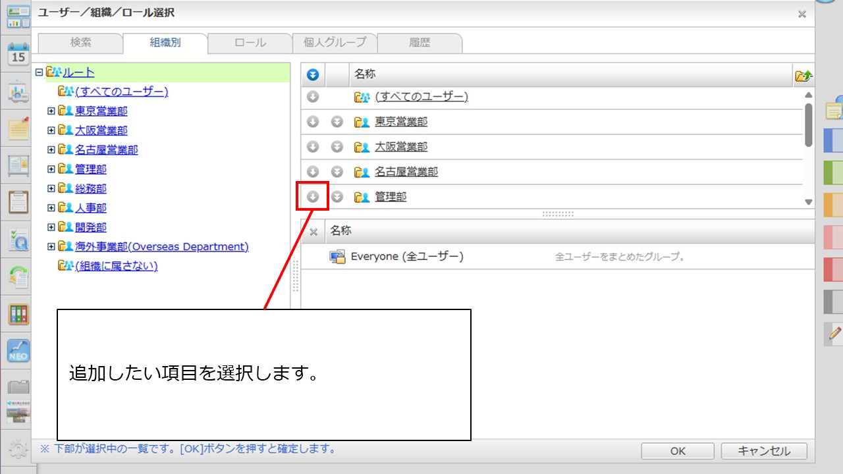This screenshot has width=843, height=474.
Task: Click the remove-all X in the selected list header
Action: [313, 232]
